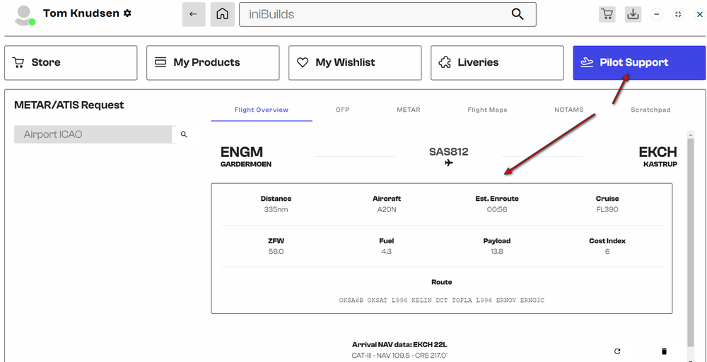
Task: View the NOTAMS tab
Action: [569, 110]
